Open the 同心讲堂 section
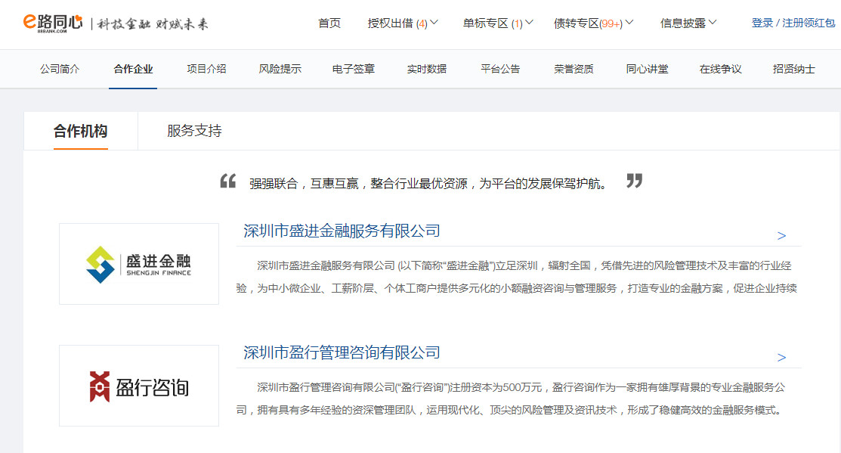The height and width of the screenshot is (453, 841). click(648, 69)
